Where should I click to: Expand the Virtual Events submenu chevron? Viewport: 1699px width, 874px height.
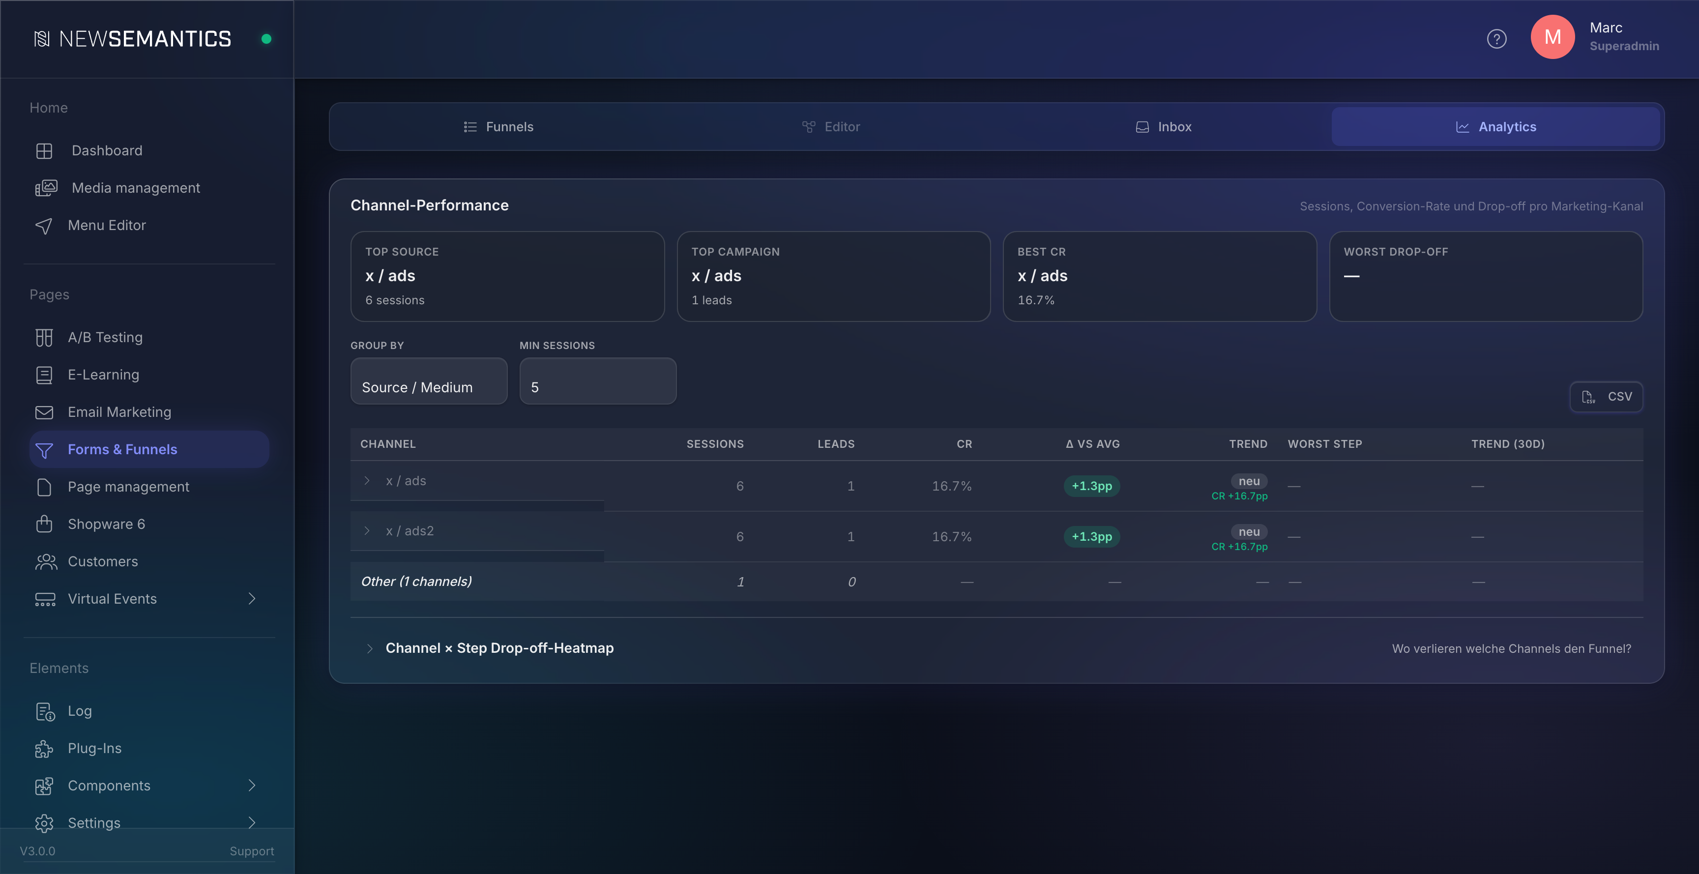[x=252, y=598]
